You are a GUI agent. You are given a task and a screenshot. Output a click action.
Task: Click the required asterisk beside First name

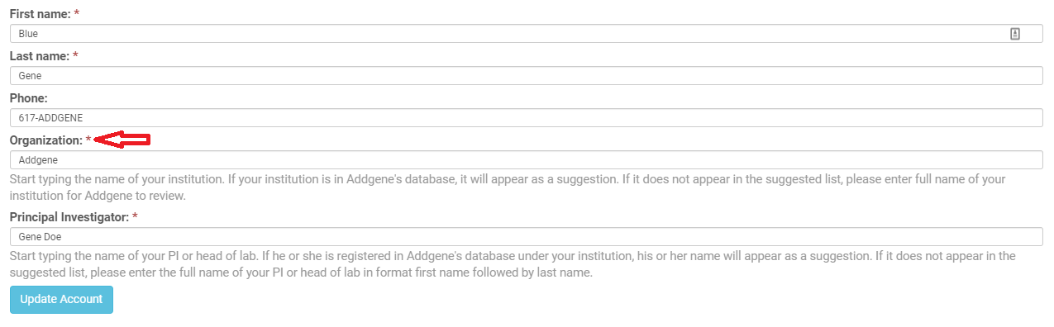pos(76,14)
